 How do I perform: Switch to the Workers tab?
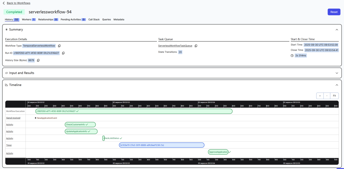pyautogui.click(x=27, y=20)
